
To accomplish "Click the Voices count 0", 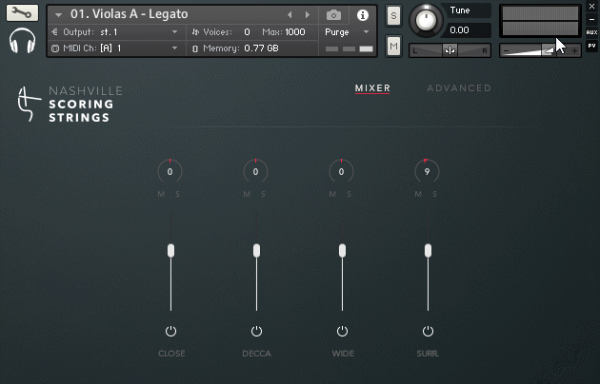I will pos(248,32).
